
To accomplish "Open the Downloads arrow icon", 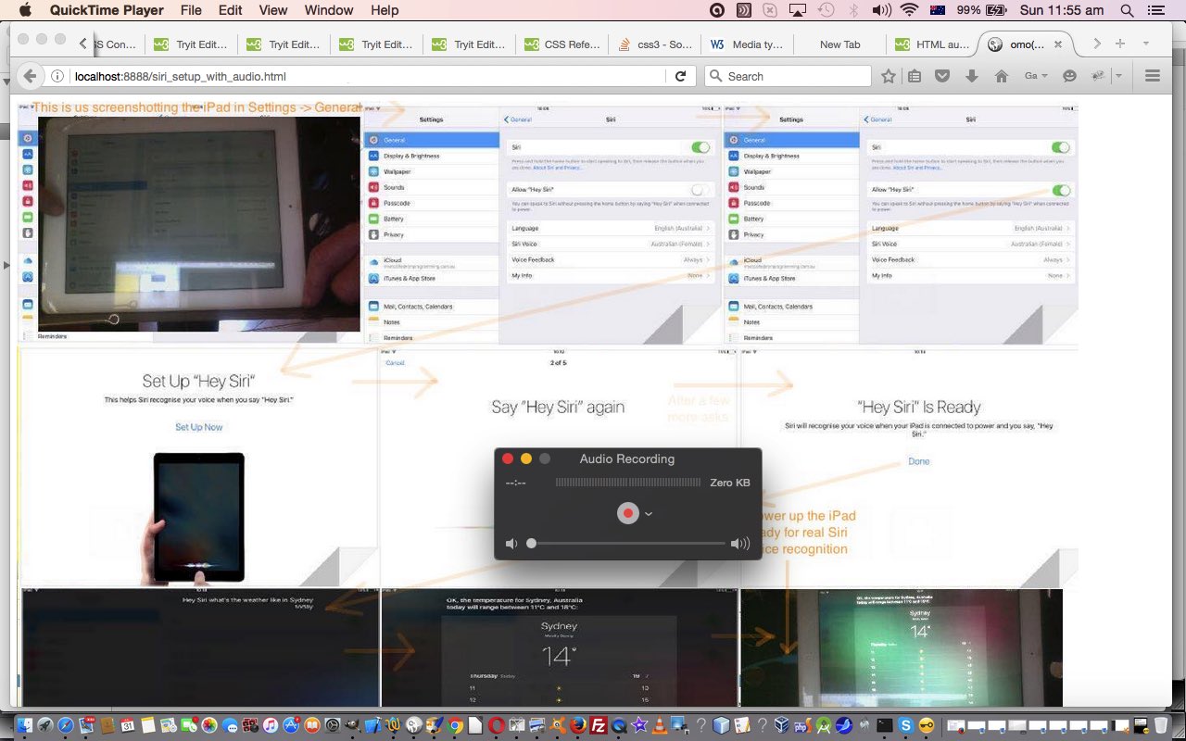I will click(972, 76).
